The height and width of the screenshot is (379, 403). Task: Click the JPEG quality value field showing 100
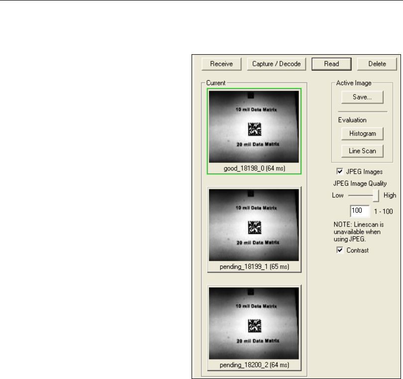[360, 211]
